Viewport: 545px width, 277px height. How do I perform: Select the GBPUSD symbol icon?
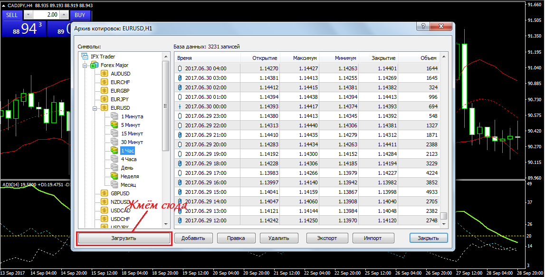[x=104, y=193]
